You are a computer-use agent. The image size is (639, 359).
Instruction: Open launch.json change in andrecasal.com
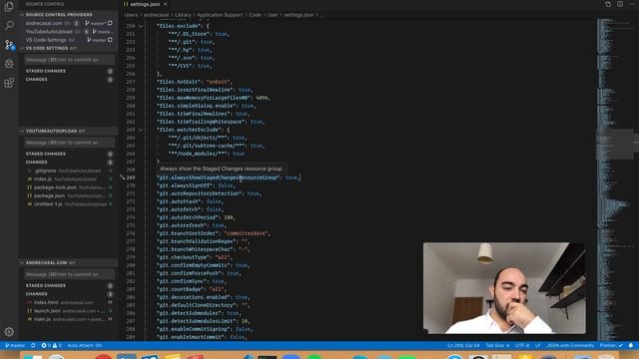[69, 310]
